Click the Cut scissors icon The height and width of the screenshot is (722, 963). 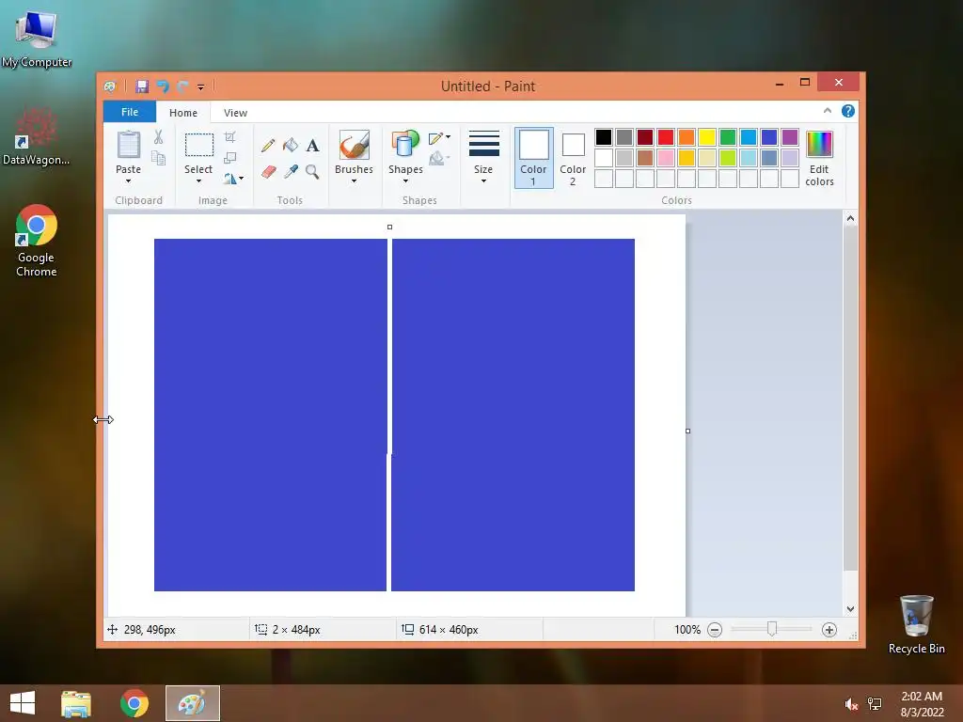coord(158,137)
